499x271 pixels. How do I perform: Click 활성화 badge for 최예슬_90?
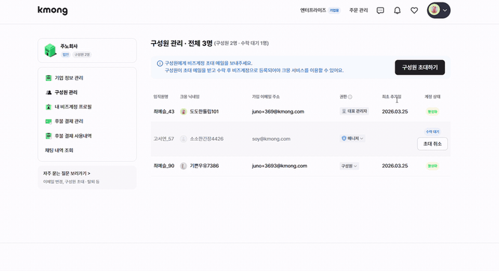pyautogui.click(x=432, y=166)
